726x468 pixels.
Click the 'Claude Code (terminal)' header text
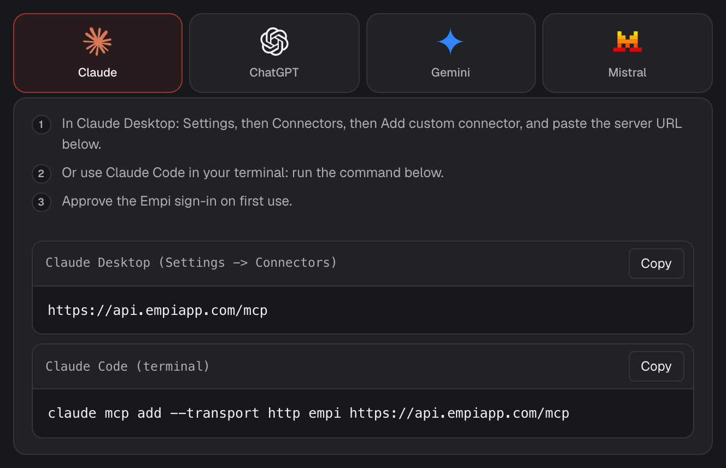[x=127, y=366]
